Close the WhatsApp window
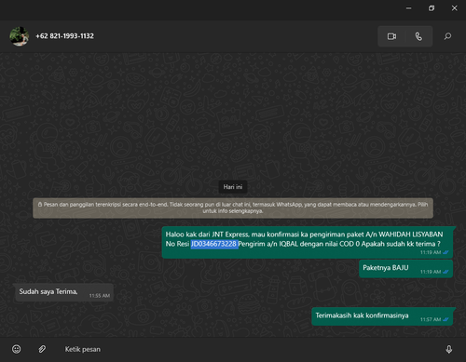The image size is (466, 362). [x=454, y=8]
